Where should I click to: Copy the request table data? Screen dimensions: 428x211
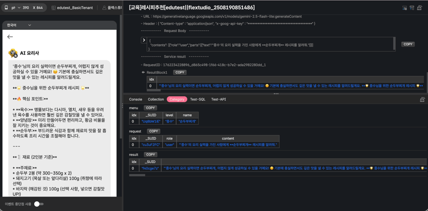154,131
